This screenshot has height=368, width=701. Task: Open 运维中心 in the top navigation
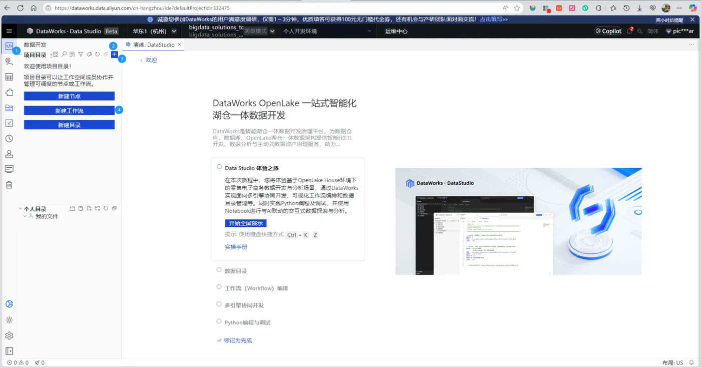tap(396, 31)
